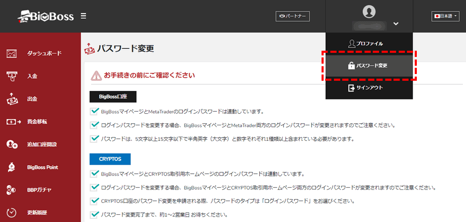This screenshot has width=466, height=222.
Task: Click the Japan flag in language selector
Action: [437, 17]
